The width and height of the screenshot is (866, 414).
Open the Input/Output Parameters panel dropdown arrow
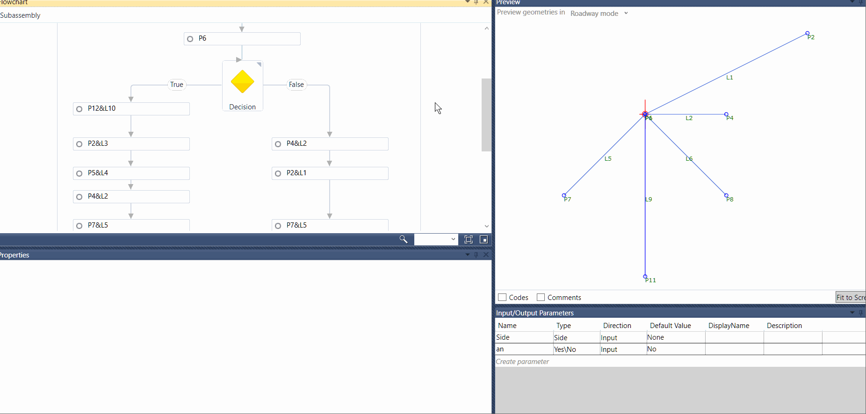coord(852,313)
